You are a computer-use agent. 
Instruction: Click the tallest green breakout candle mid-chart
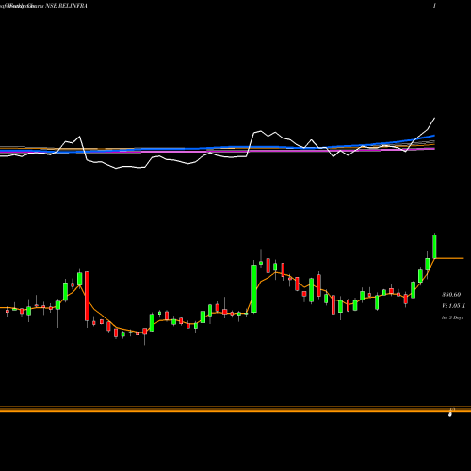pyautogui.click(x=253, y=288)
